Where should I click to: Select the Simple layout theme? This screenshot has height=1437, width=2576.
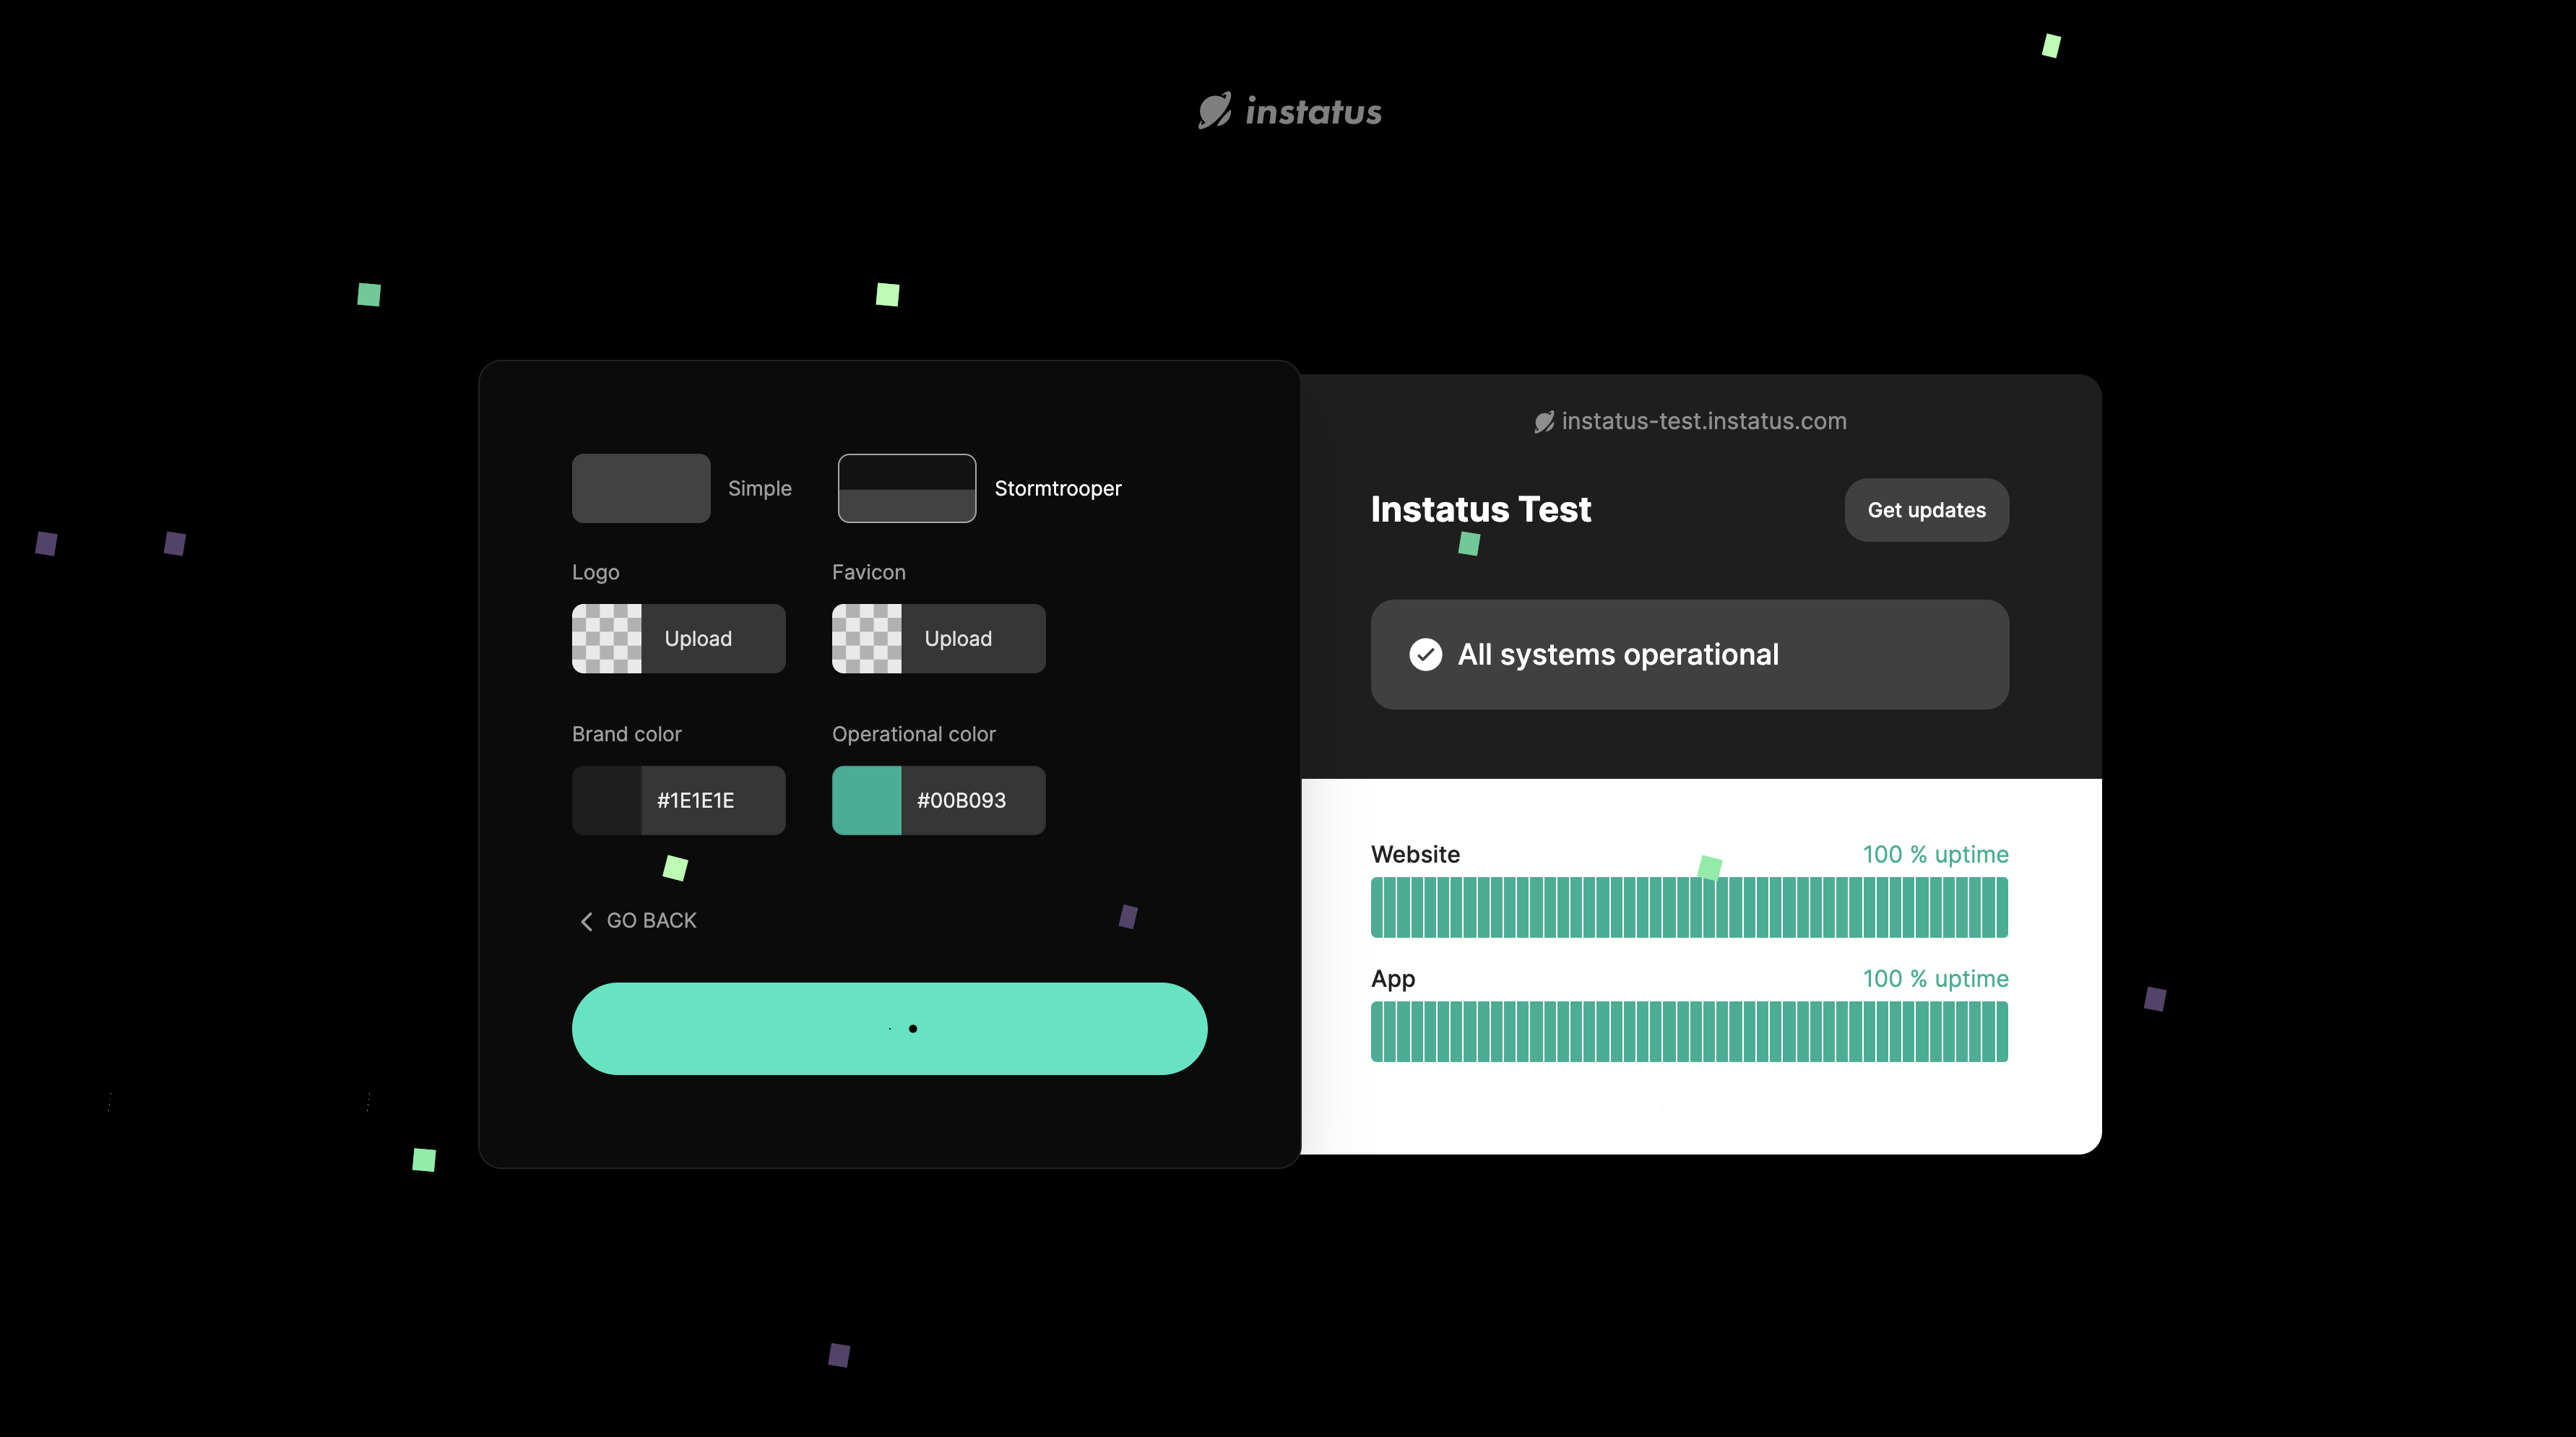coord(641,487)
